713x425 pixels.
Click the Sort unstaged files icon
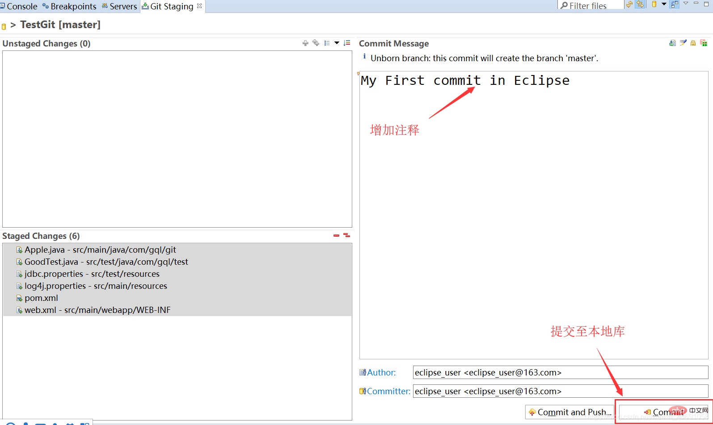click(347, 43)
